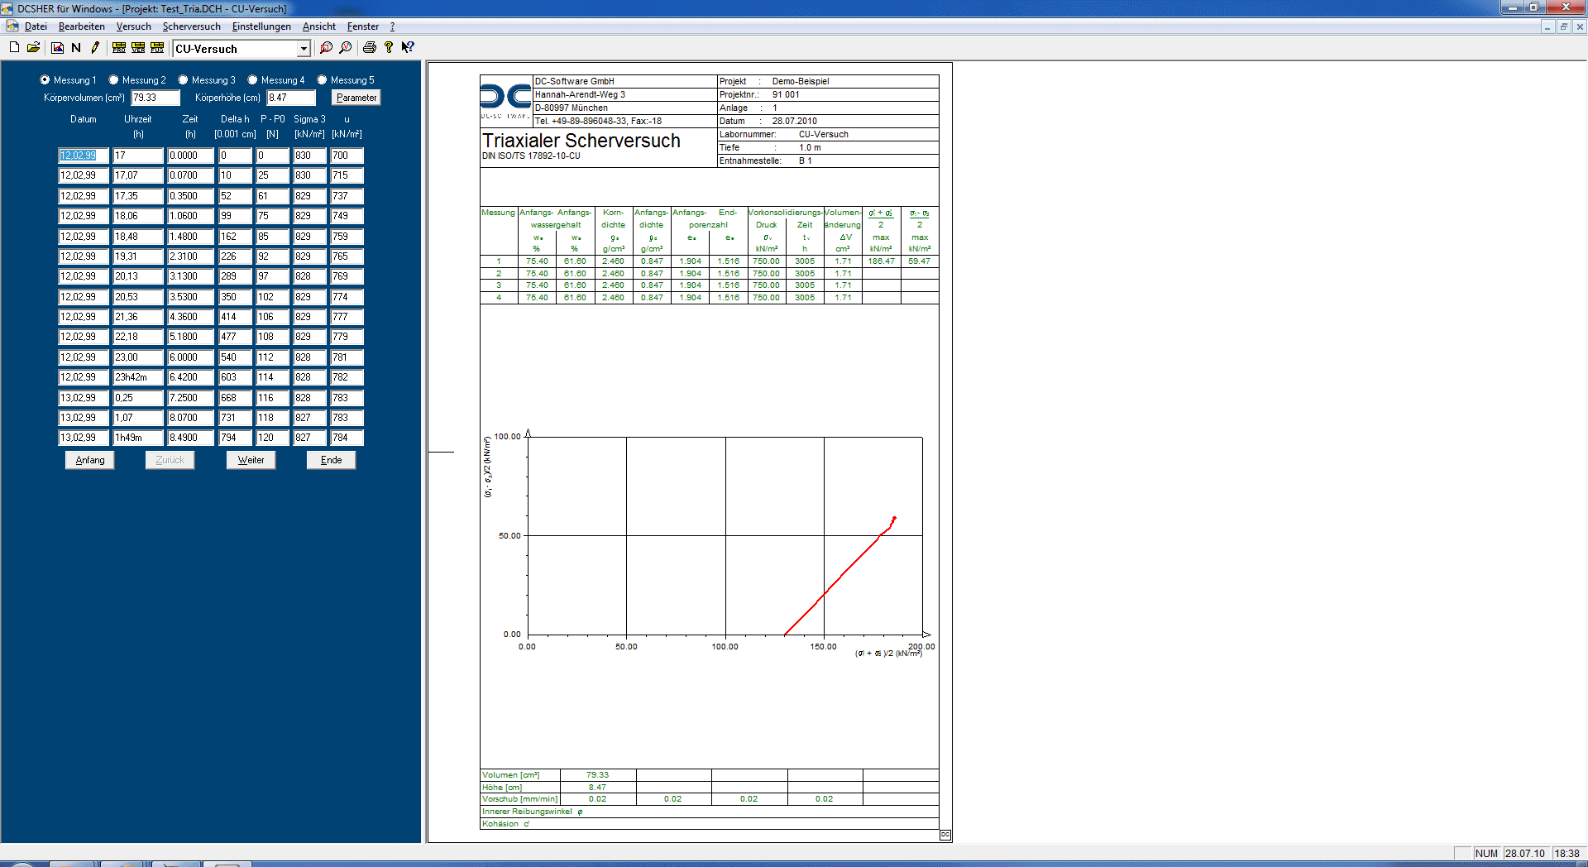Select the Messung 1 radio button
This screenshot has width=1588, height=867.
[x=45, y=80]
